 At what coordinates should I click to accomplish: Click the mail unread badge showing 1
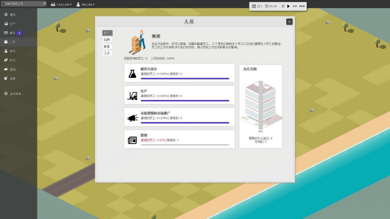tap(19, 33)
